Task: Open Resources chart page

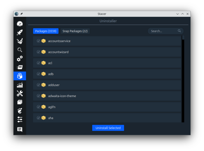Action: [20, 85]
